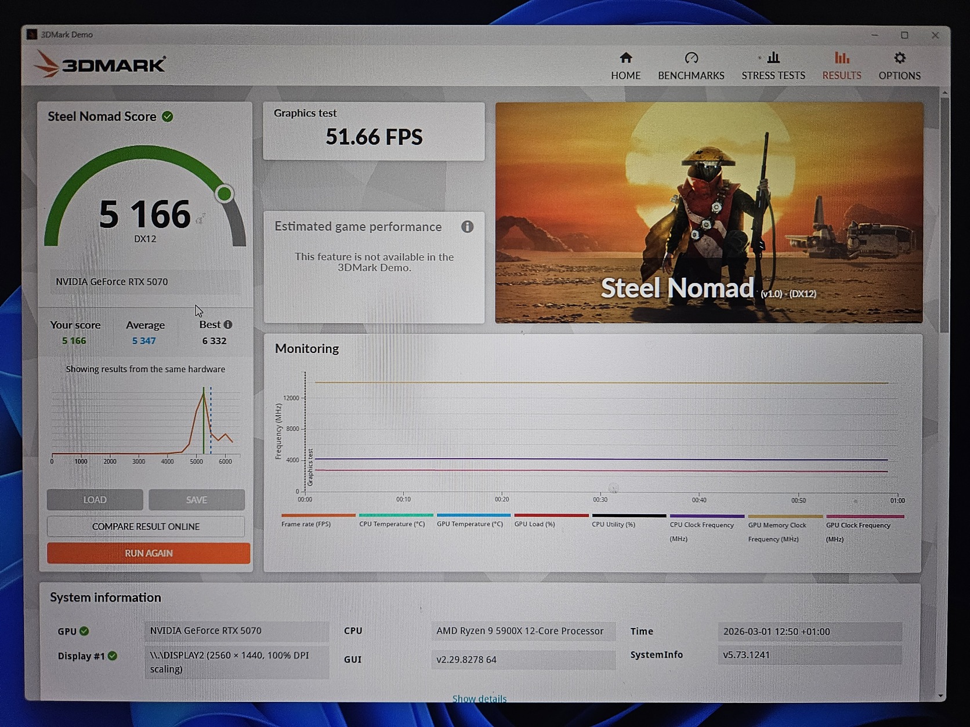Viewport: 970px width, 727px height.
Task: Click the Stress Tests bar chart icon
Action: (x=773, y=57)
